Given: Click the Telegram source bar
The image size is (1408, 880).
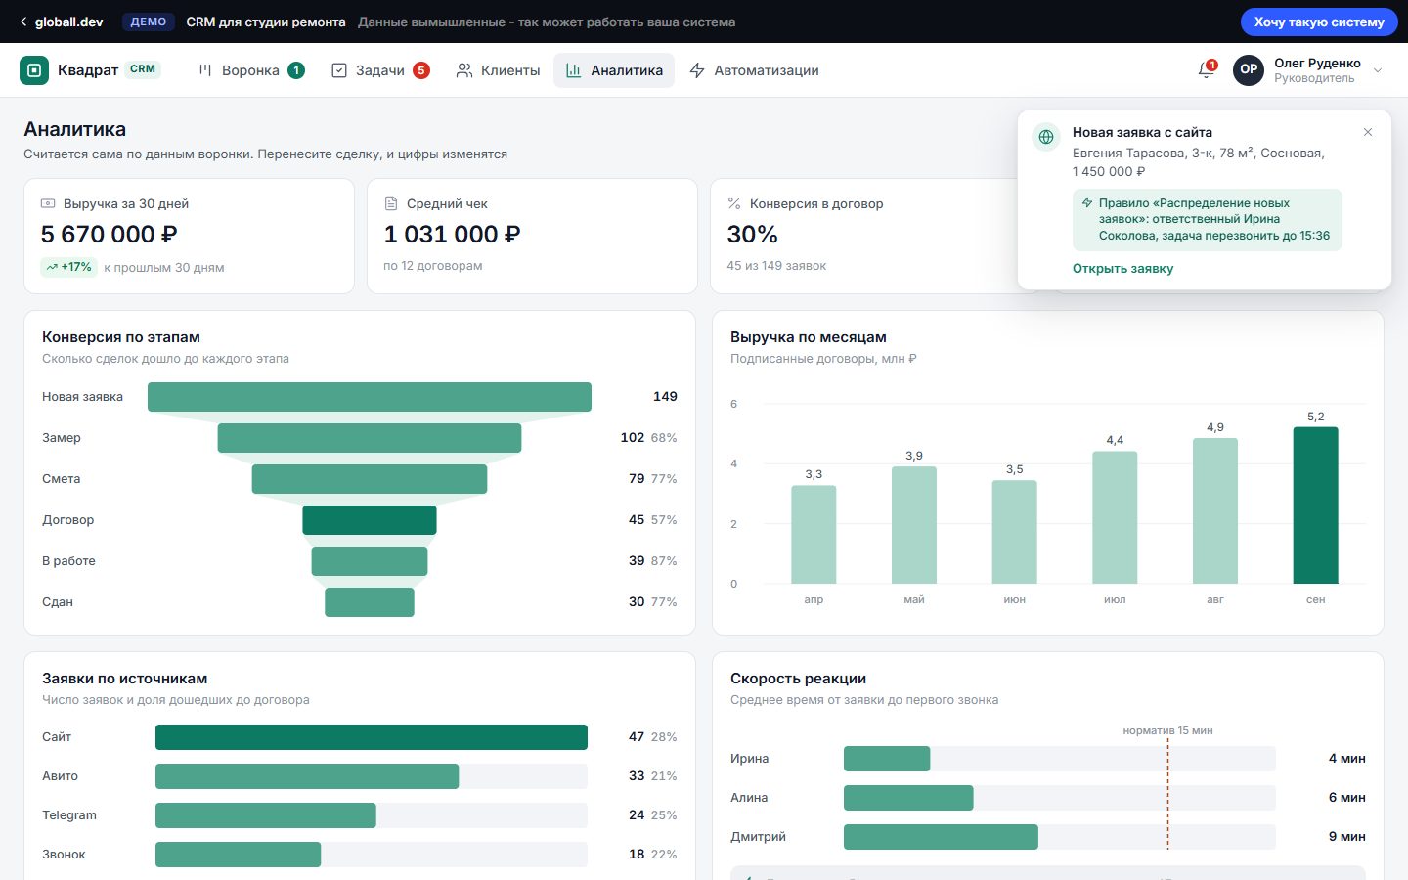Looking at the screenshot, I should pyautogui.click(x=266, y=815).
